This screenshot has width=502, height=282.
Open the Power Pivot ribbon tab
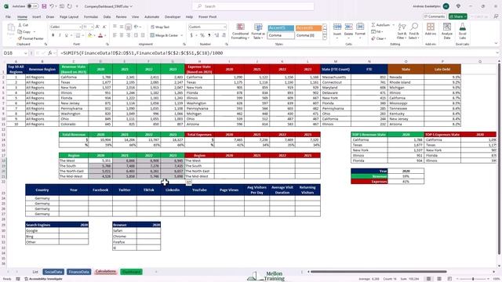tap(207, 16)
